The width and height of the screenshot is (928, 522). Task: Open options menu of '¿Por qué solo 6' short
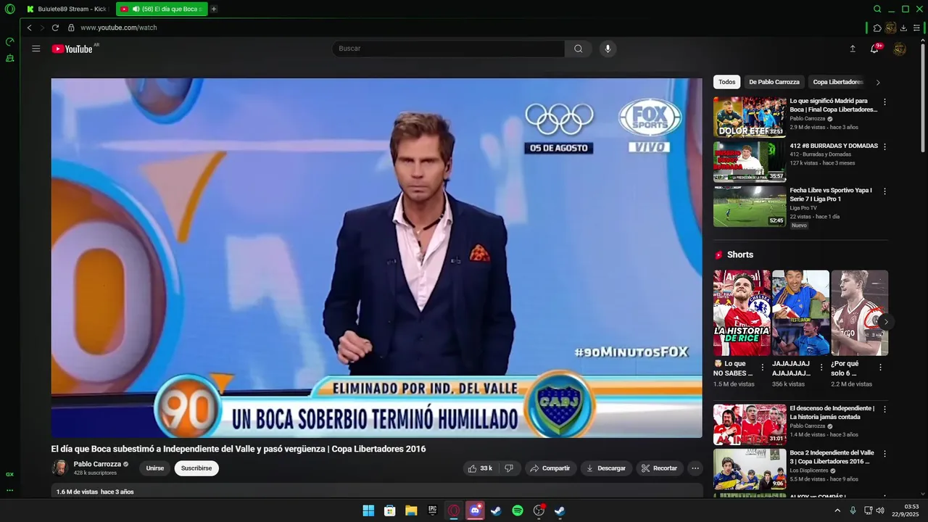pos(880,368)
